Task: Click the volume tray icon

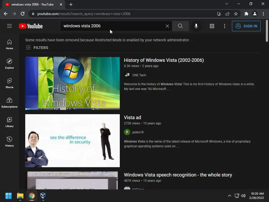Action: [243, 196]
